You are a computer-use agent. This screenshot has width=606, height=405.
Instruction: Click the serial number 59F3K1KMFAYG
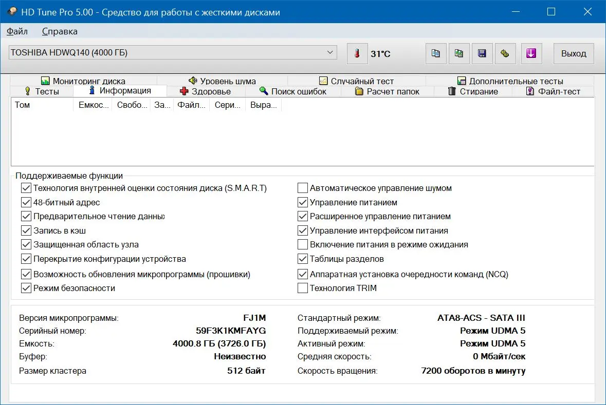pyautogui.click(x=231, y=331)
